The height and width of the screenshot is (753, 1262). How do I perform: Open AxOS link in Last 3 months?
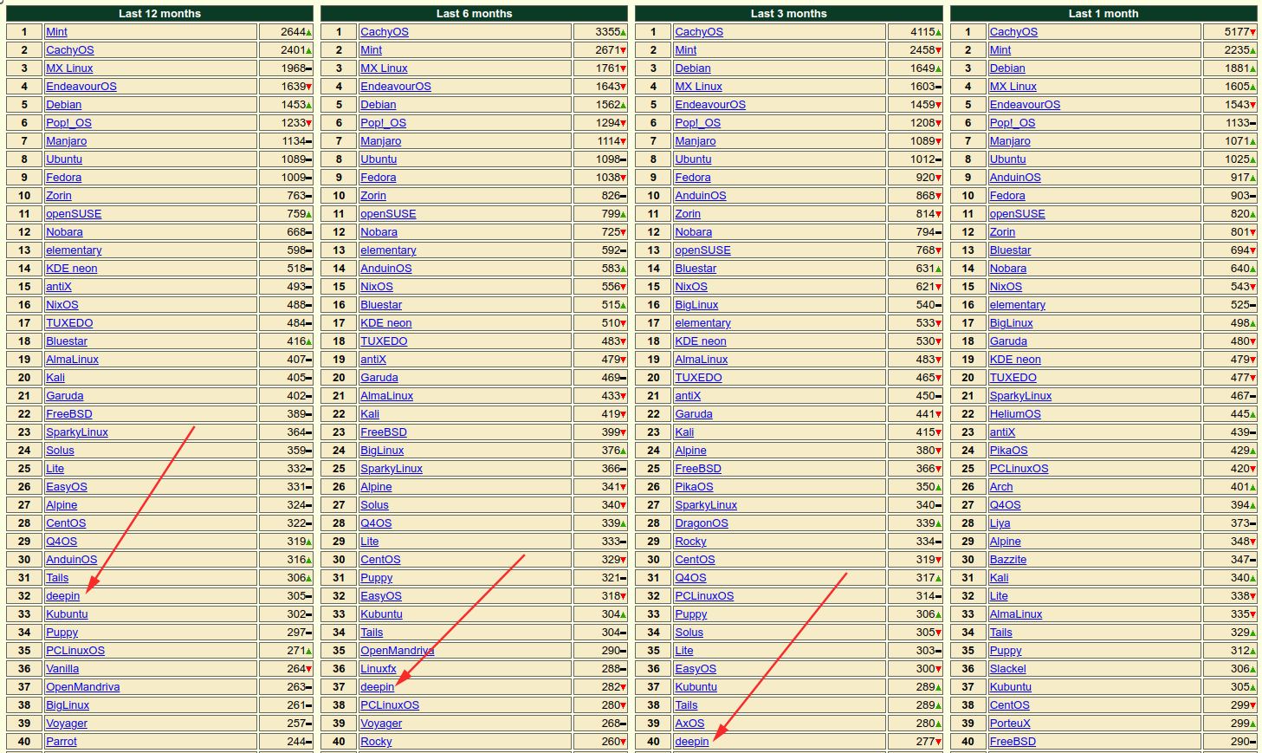tap(689, 724)
